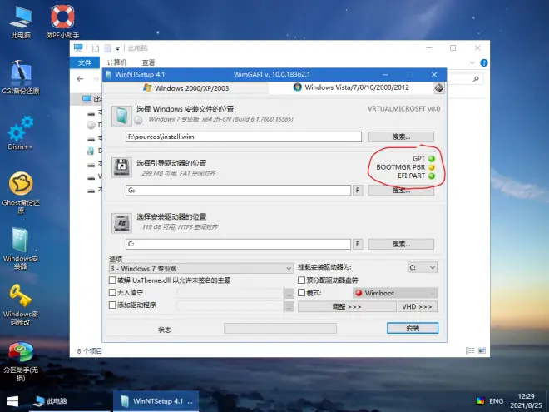Click browse button for 添加驱动程序

289,306
